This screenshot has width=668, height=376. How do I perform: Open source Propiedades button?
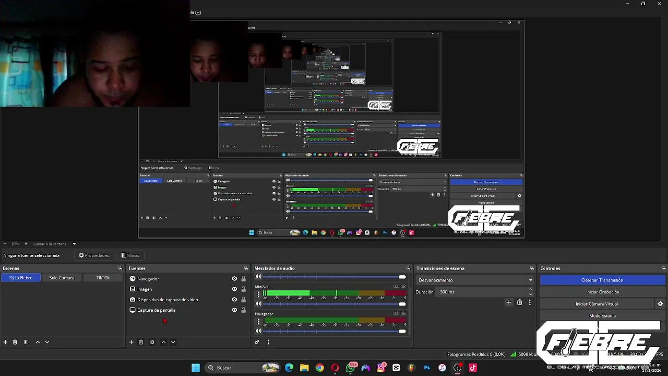pos(94,255)
